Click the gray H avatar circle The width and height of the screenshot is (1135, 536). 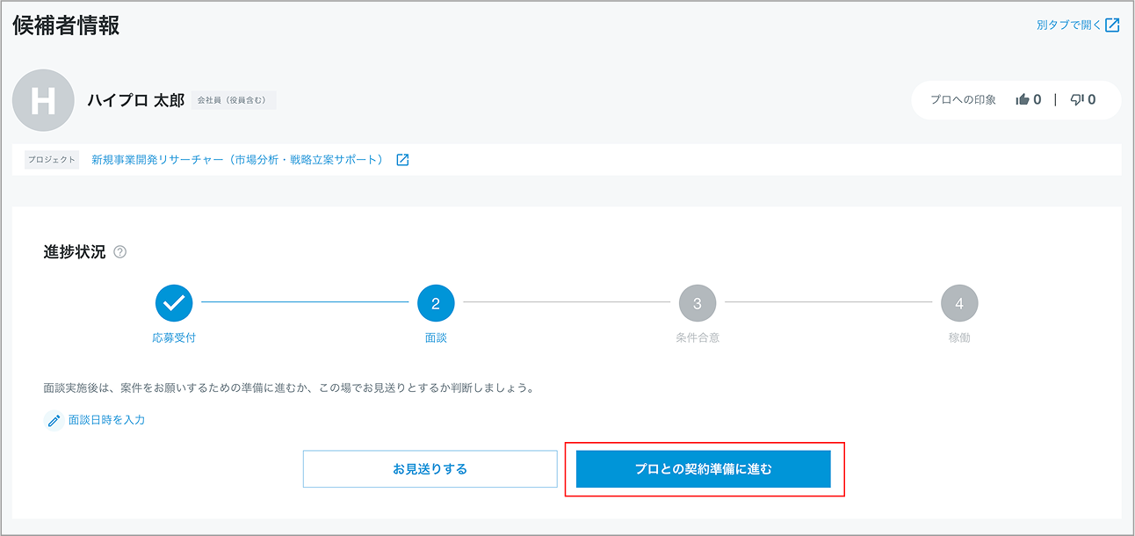(x=43, y=100)
